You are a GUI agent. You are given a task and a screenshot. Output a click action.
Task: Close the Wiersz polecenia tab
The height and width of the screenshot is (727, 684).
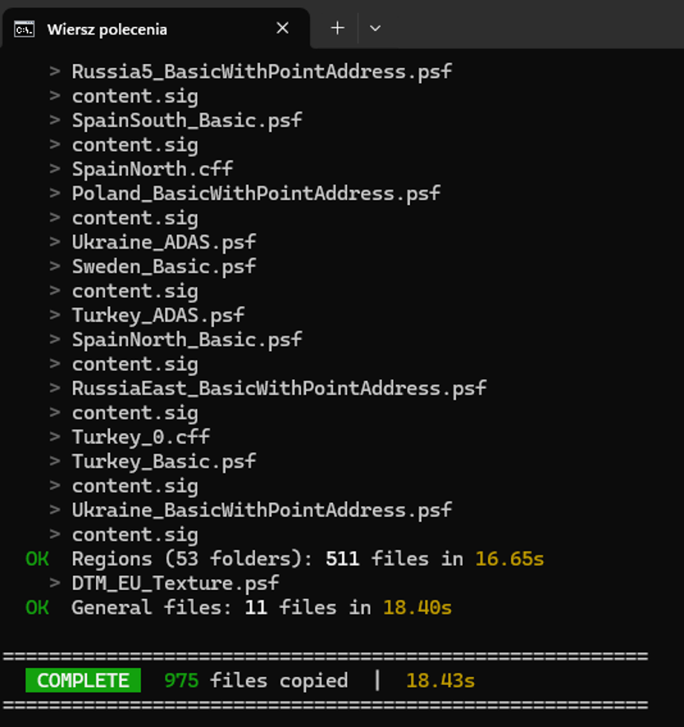click(x=282, y=28)
